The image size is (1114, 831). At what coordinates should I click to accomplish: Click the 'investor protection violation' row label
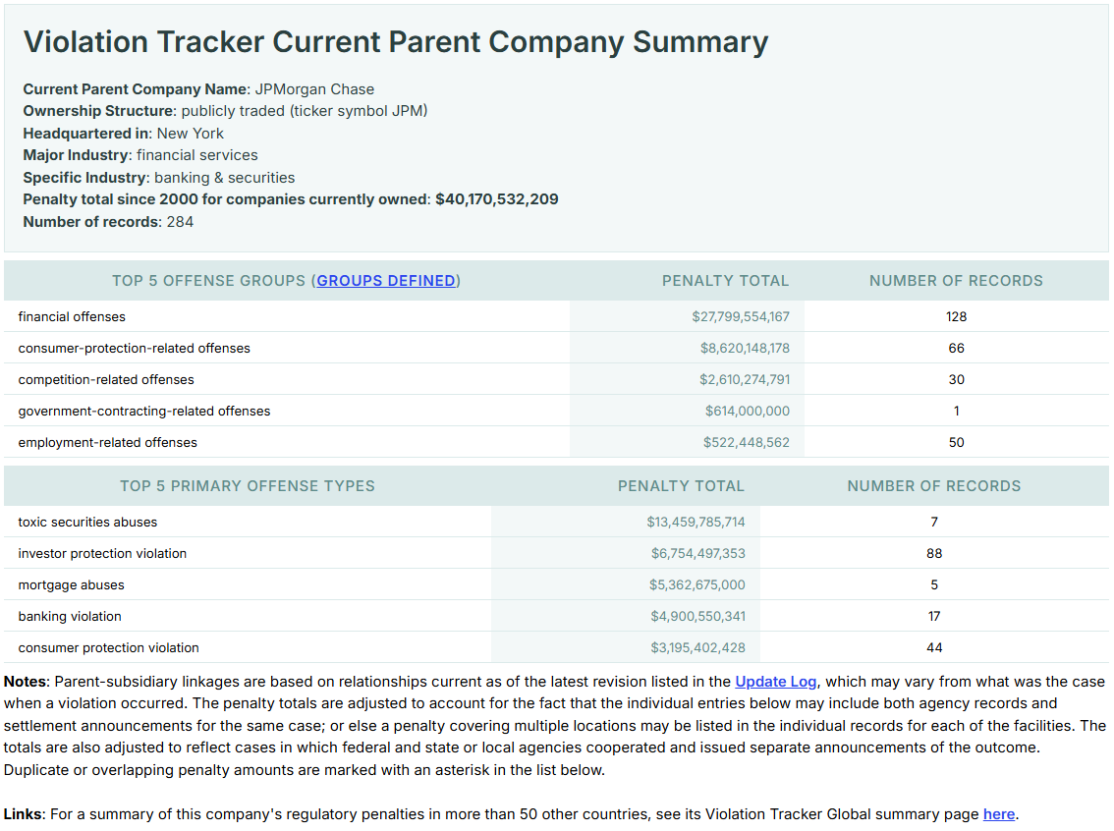(102, 553)
